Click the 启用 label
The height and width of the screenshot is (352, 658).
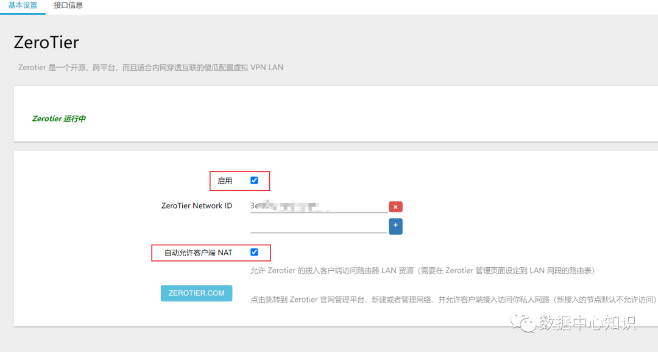point(225,181)
